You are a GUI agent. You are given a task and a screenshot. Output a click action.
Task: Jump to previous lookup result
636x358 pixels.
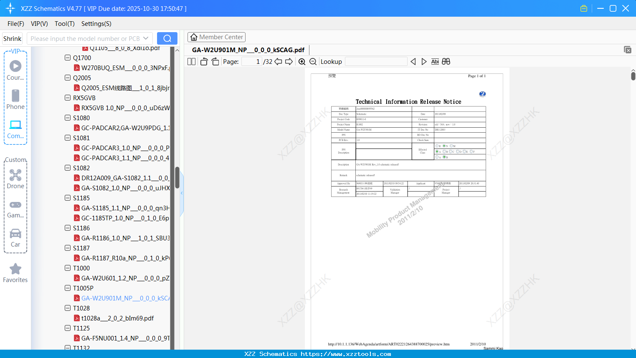coord(413,62)
